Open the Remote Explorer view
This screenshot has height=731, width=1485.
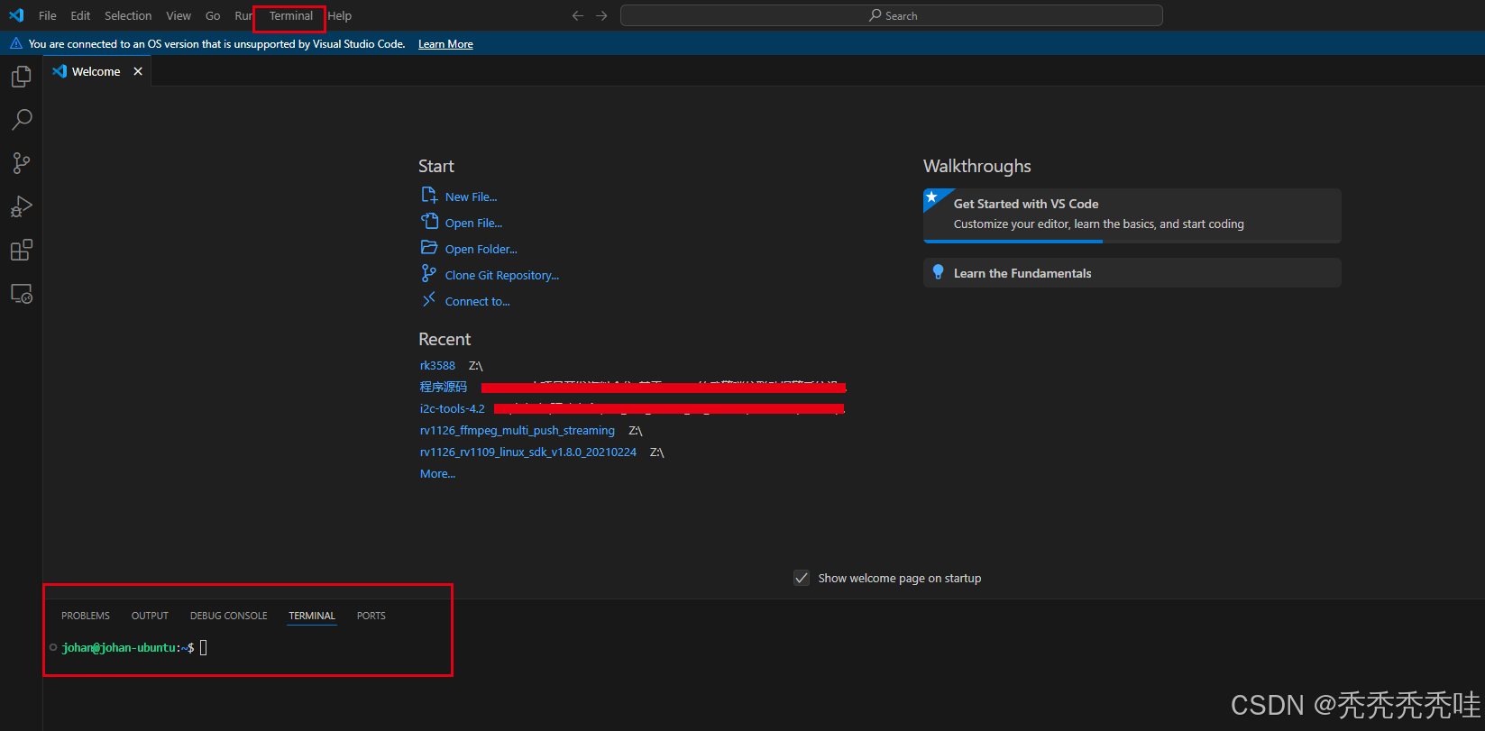pyautogui.click(x=22, y=293)
